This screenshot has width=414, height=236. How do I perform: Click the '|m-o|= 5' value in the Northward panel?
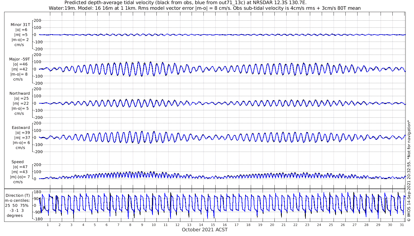(20, 108)
